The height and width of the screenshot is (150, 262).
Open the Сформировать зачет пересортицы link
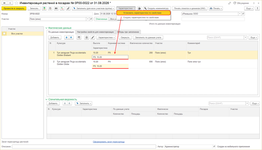click(x=109, y=142)
